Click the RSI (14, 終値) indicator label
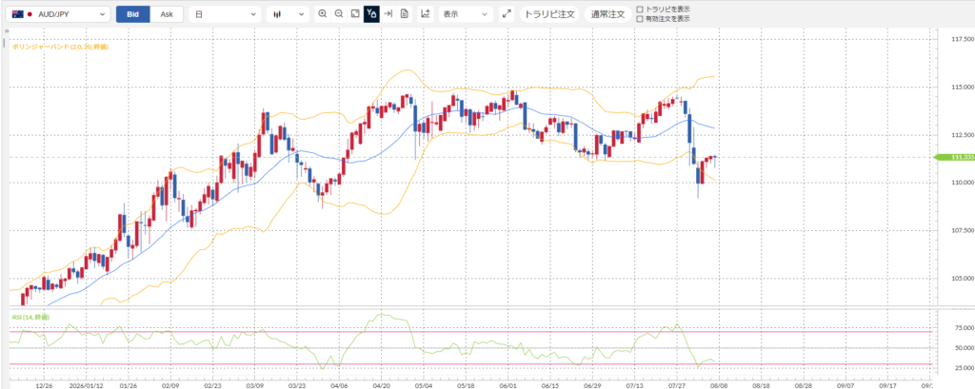 (30, 318)
